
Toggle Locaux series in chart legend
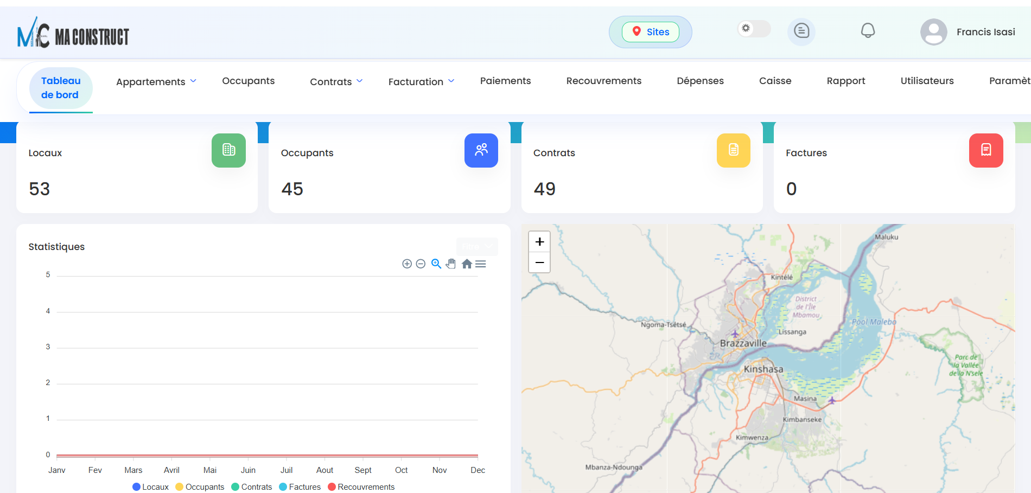tap(150, 487)
